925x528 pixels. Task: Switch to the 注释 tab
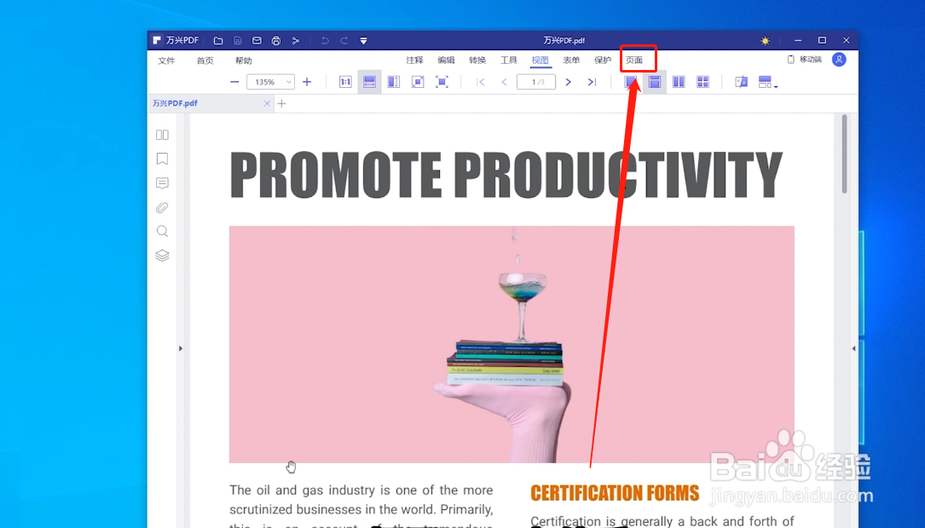(x=414, y=61)
